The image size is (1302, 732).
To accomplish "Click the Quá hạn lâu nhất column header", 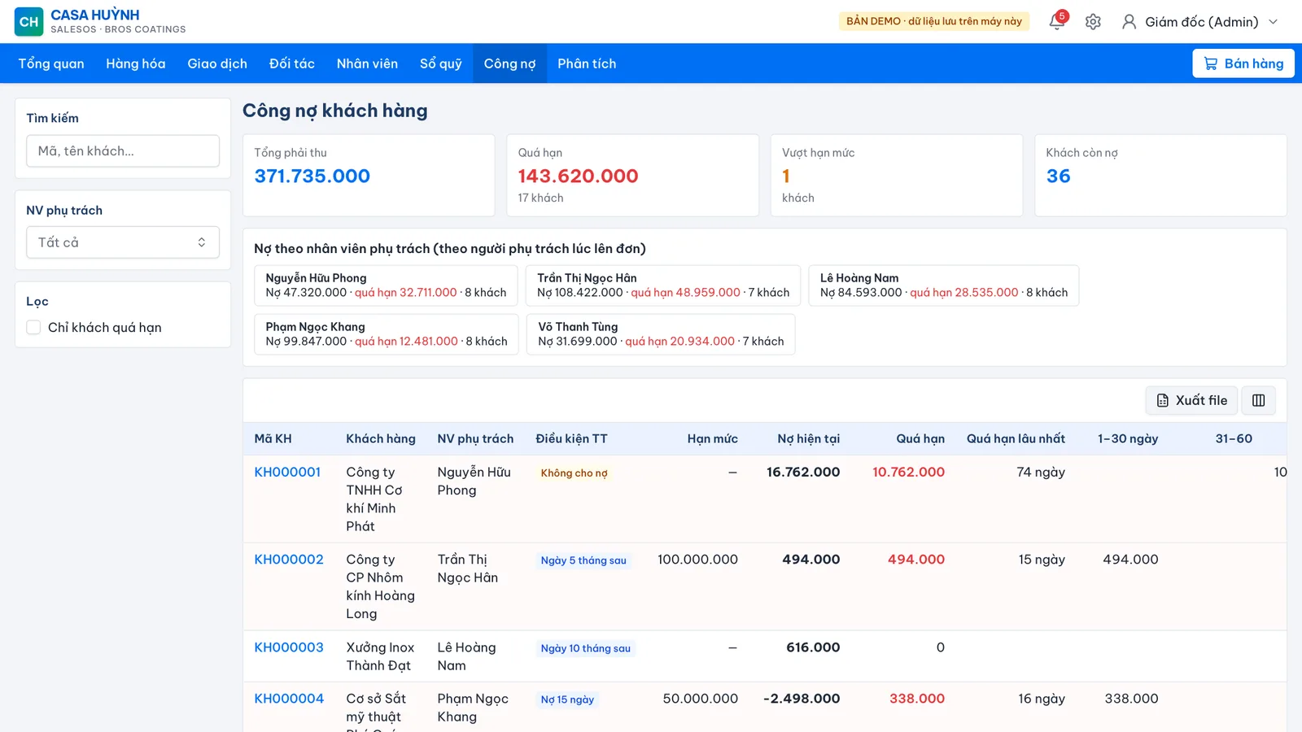I will [1016, 439].
